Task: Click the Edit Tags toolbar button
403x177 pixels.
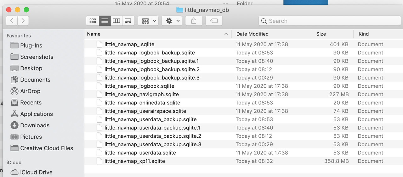Action: [x=214, y=21]
